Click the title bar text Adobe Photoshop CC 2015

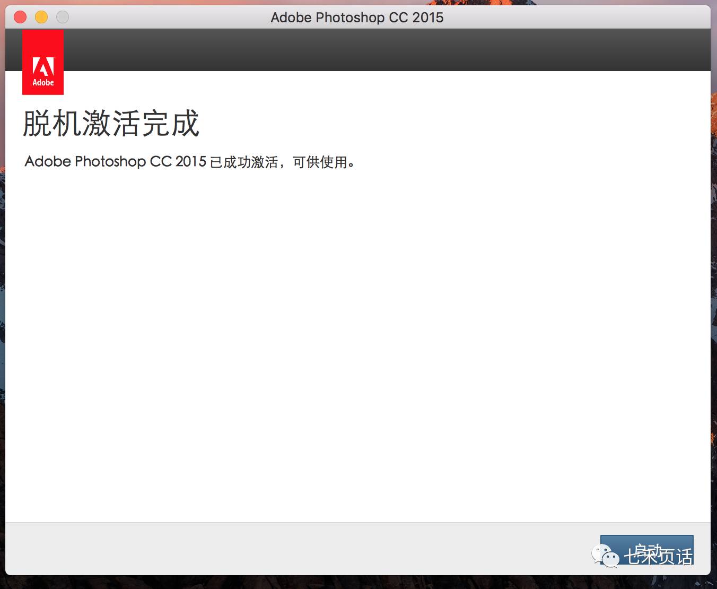357,18
